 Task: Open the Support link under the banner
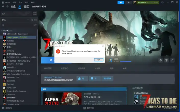125,68
